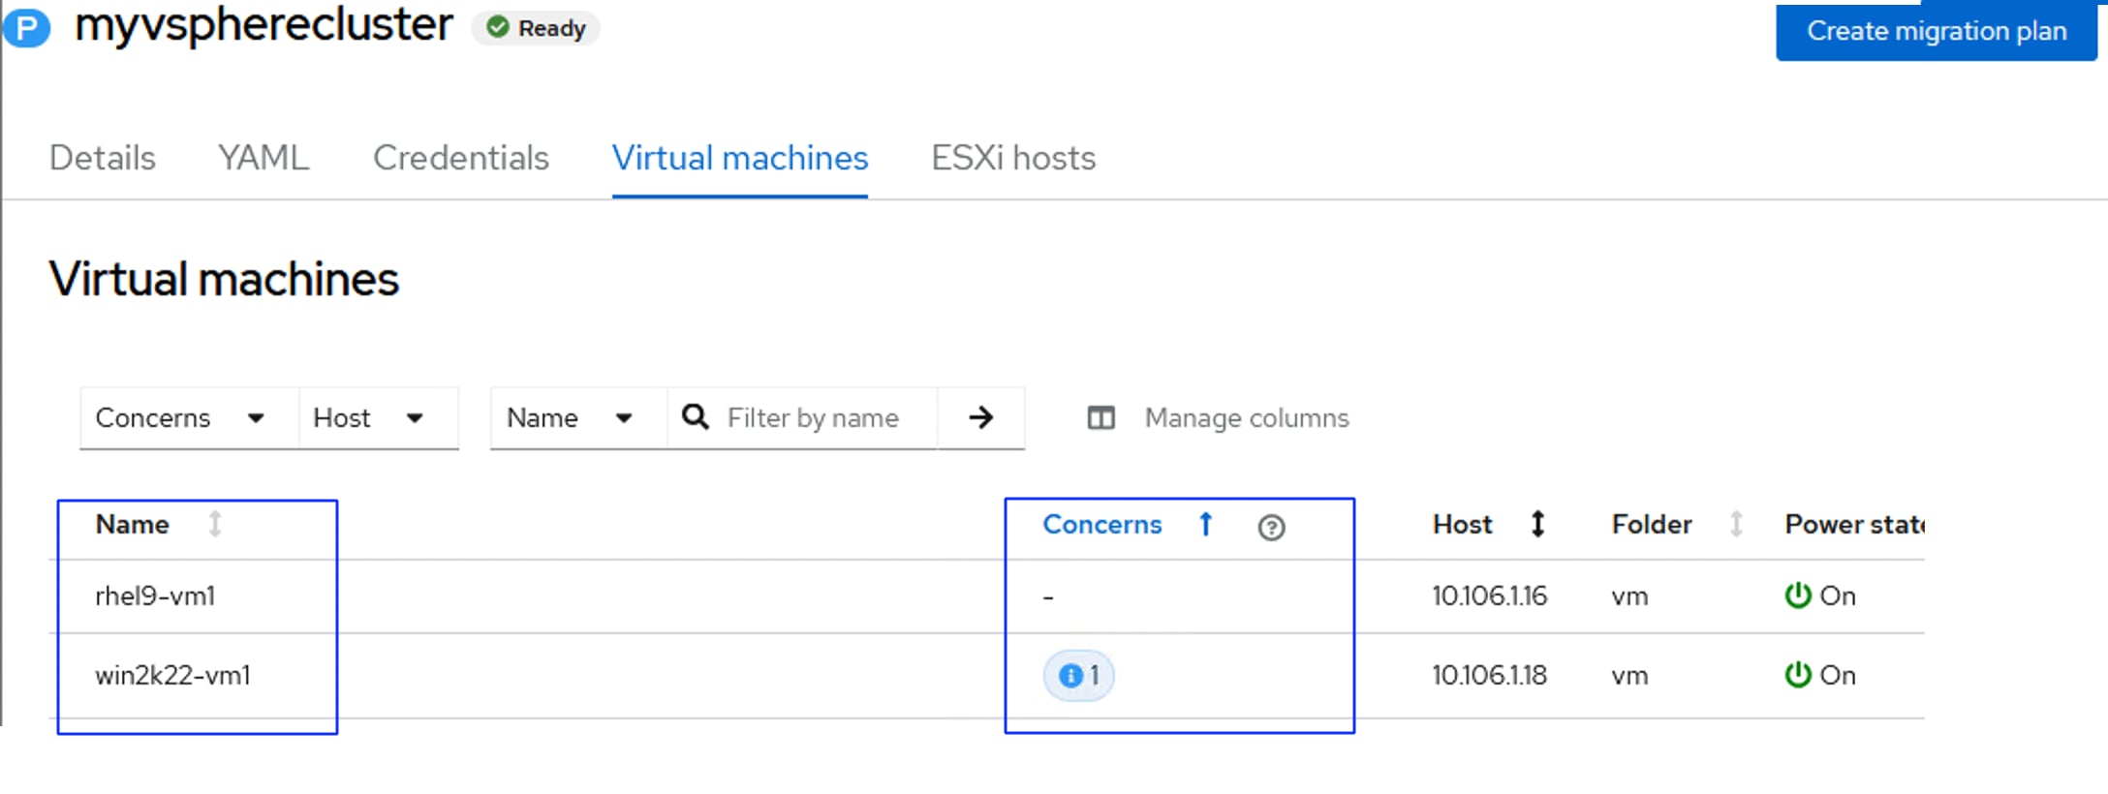Click the blue P provider icon

click(26, 26)
